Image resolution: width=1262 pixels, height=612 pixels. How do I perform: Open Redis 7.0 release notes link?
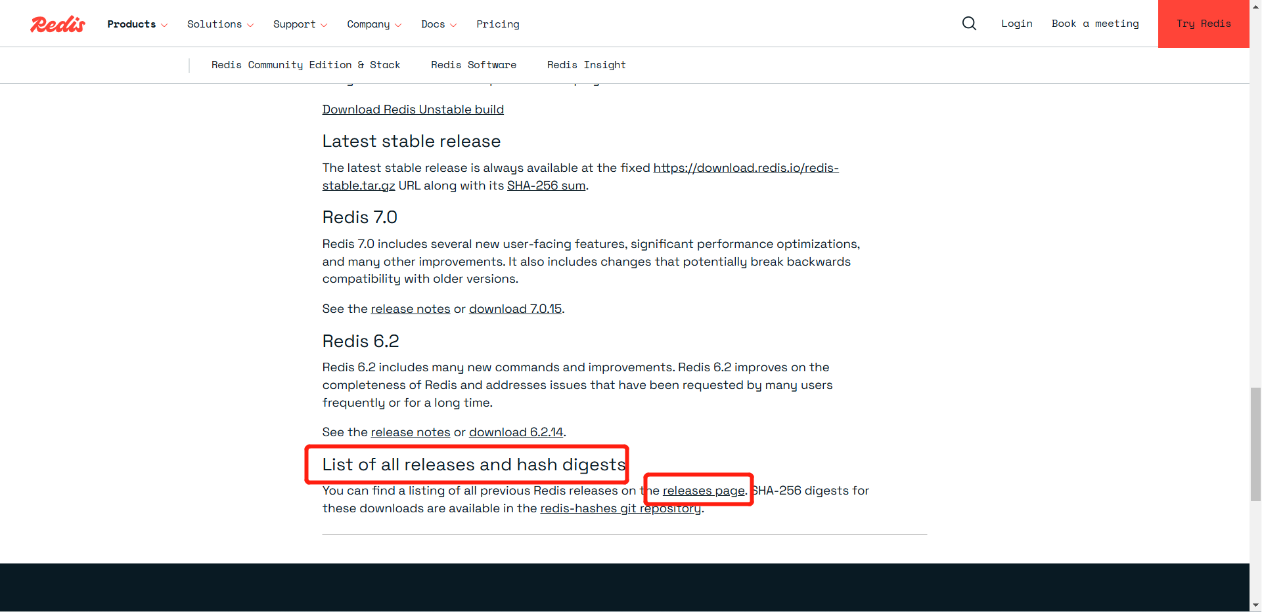tap(411, 309)
